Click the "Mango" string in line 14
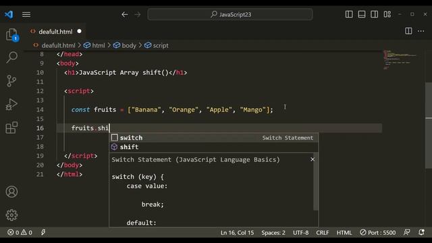The width and height of the screenshot is (432, 243). 253,109
